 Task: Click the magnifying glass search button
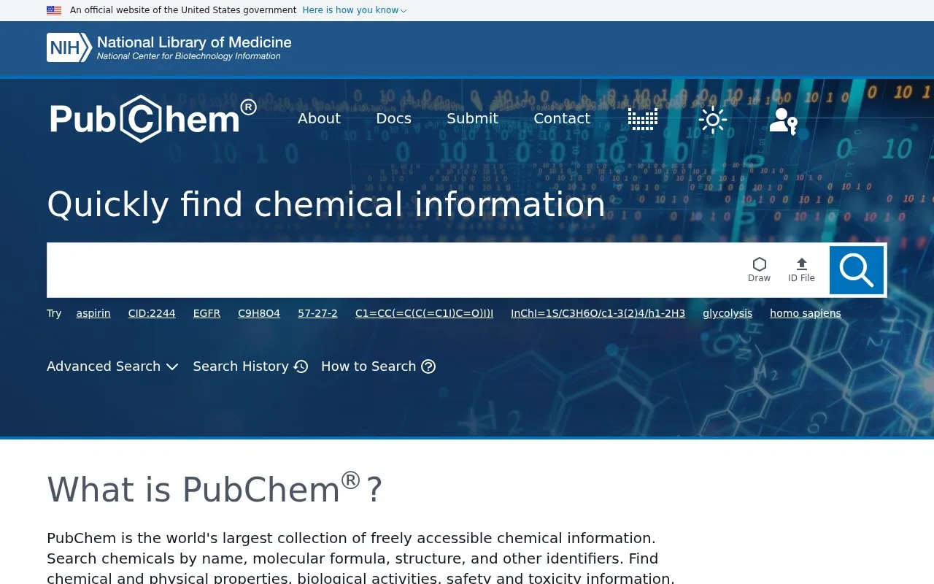[x=857, y=270]
